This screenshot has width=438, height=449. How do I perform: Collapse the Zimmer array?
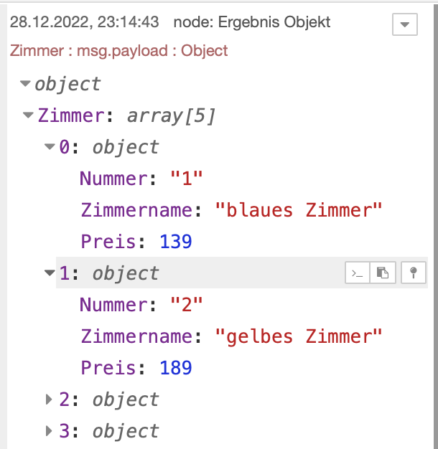29,115
